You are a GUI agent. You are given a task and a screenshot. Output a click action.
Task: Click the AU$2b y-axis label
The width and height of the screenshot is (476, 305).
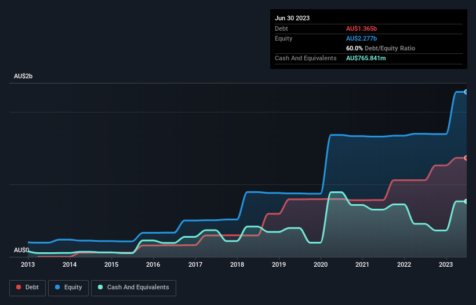pos(23,76)
